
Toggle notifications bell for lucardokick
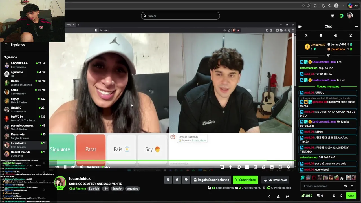(177, 180)
